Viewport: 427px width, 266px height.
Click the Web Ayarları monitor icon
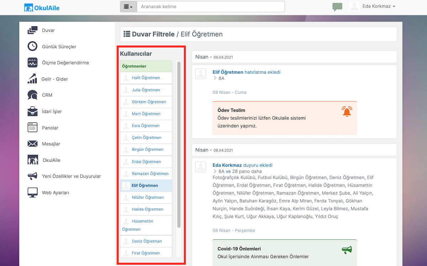[32, 192]
